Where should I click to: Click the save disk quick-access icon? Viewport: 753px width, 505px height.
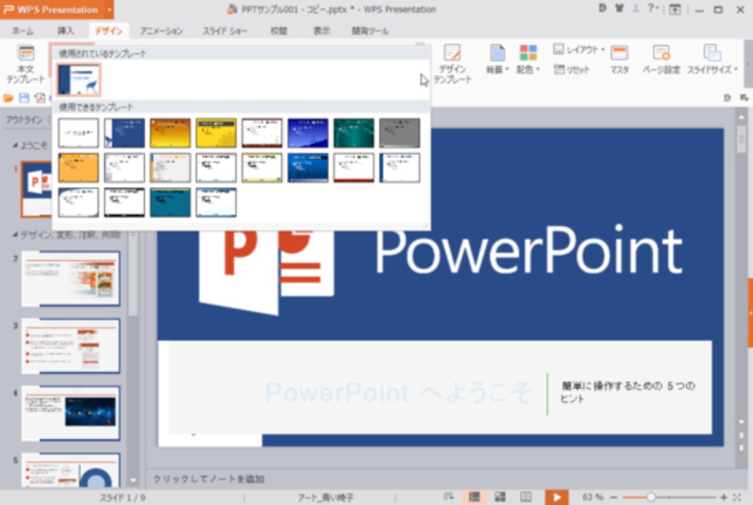pyautogui.click(x=24, y=98)
